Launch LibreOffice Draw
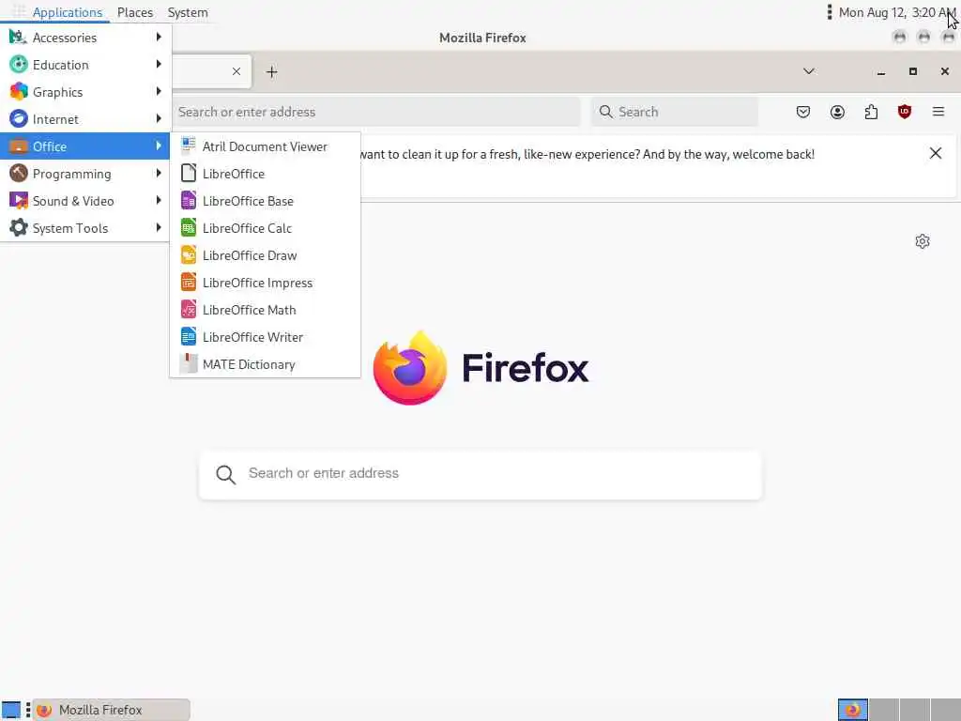 (x=265, y=255)
